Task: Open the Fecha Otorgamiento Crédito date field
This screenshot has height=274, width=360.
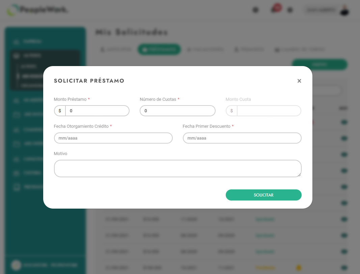Action: pyautogui.click(x=113, y=138)
